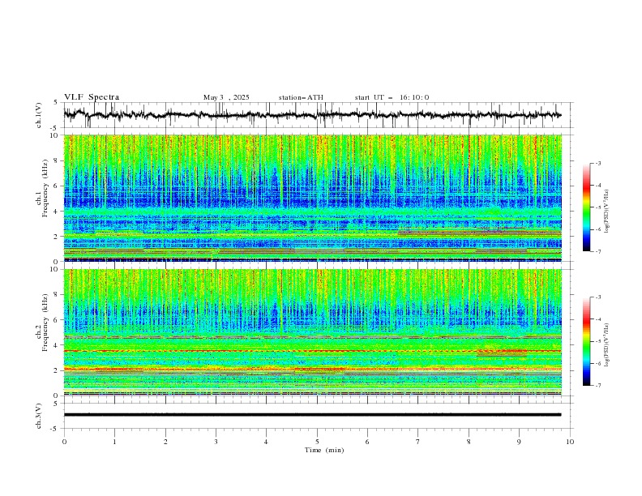Click the ch.2 PSD color scale bar
This screenshot has height=496, width=642.
click(x=586, y=341)
